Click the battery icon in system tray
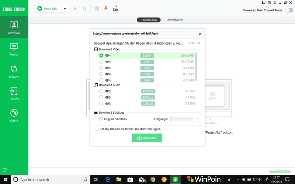295x184 pixels. point(249,180)
